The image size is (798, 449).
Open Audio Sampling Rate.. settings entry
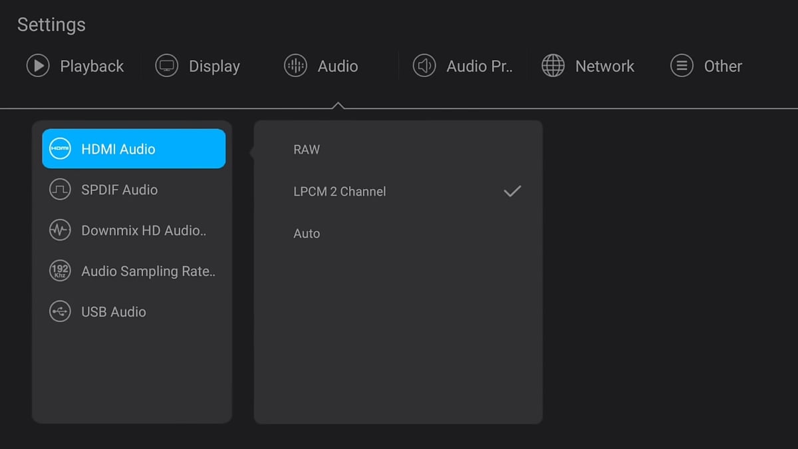point(148,271)
